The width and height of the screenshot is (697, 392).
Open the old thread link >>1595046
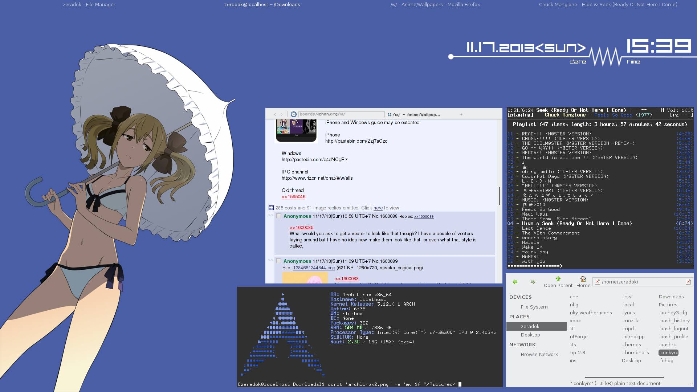tap(293, 197)
